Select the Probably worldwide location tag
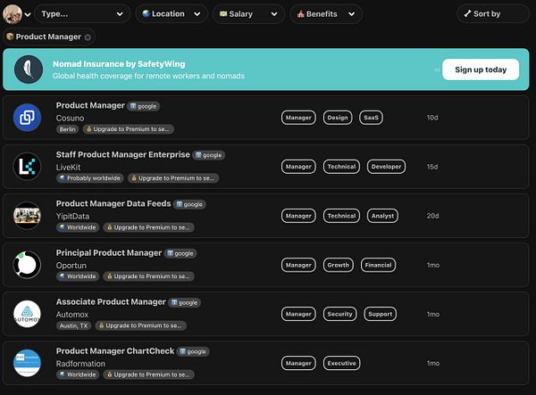Viewport: 536px width, 395px height. [90, 178]
